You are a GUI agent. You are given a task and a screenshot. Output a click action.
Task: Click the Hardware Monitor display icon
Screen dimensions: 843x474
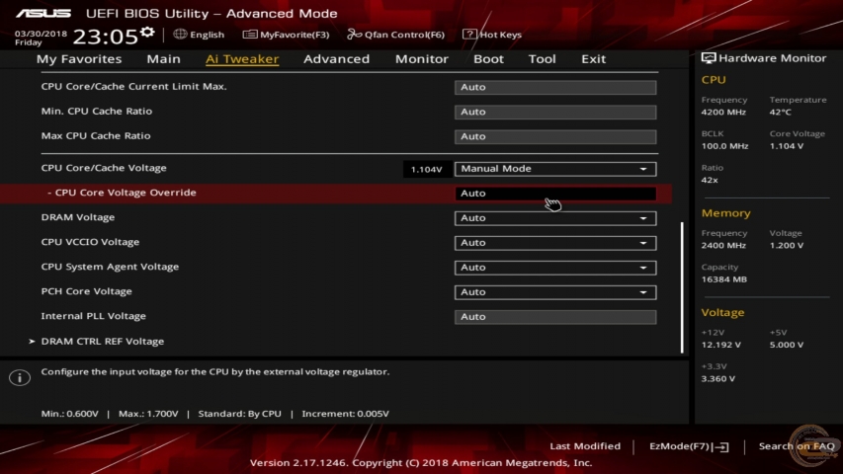pos(709,58)
